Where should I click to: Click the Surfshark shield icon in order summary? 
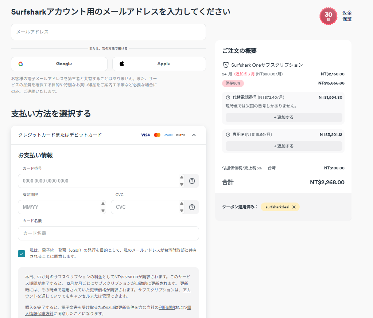[226, 65]
